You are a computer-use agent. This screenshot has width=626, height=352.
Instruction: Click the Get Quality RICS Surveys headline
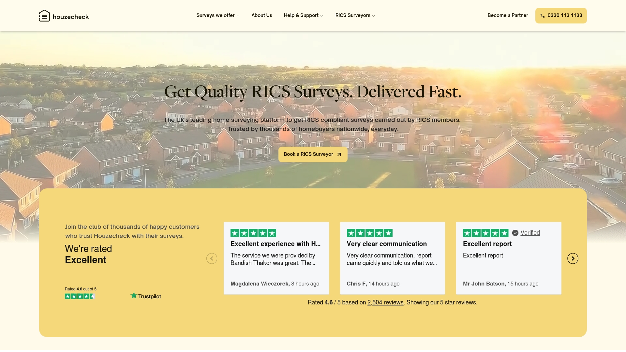pyautogui.click(x=313, y=92)
